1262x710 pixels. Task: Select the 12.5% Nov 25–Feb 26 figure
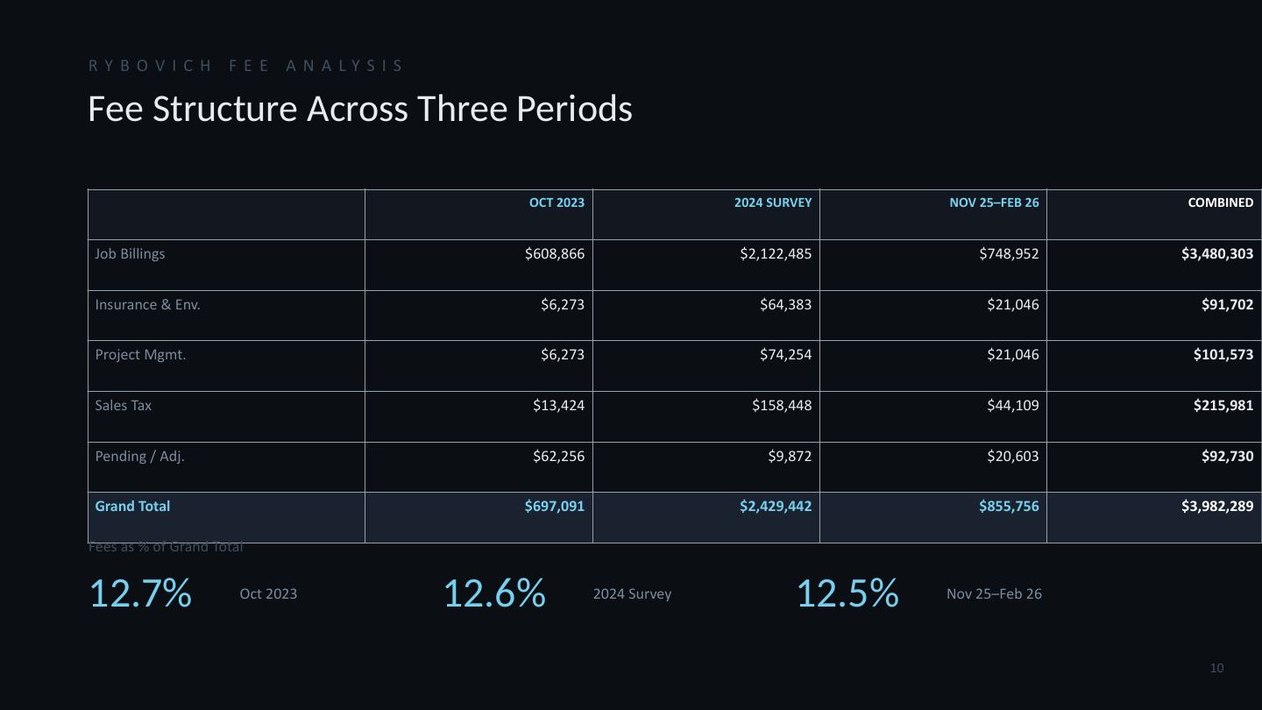click(847, 593)
